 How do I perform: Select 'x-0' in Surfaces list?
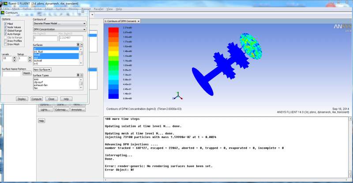tap(56, 63)
